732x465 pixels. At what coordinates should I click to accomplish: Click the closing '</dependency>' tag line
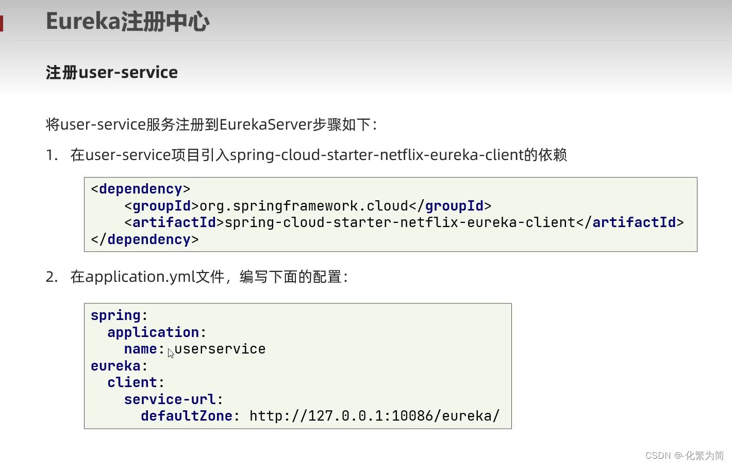pos(145,239)
